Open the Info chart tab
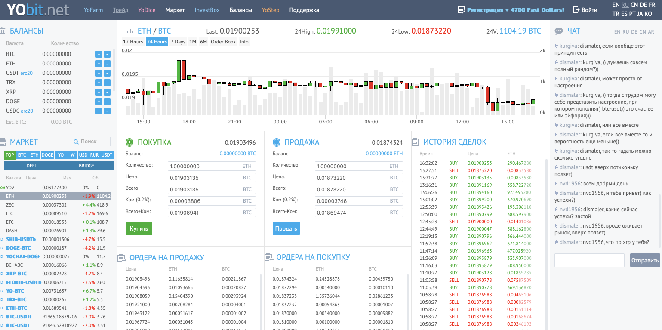Image resolution: width=662 pixels, height=330 pixels. pos(244,42)
